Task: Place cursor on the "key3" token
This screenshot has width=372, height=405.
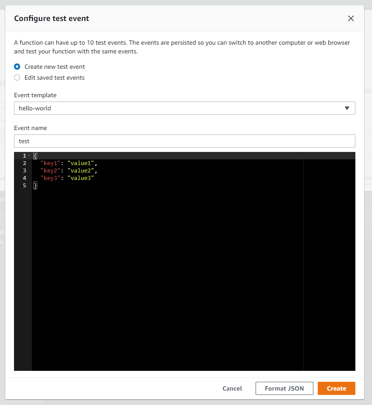Action: (x=50, y=178)
